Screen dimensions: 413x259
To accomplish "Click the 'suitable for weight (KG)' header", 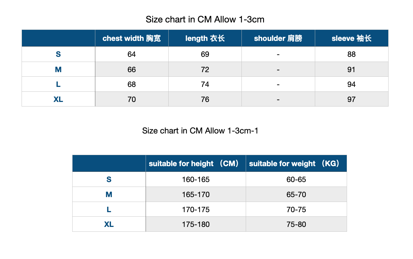I will pyautogui.click(x=296, y=163).
